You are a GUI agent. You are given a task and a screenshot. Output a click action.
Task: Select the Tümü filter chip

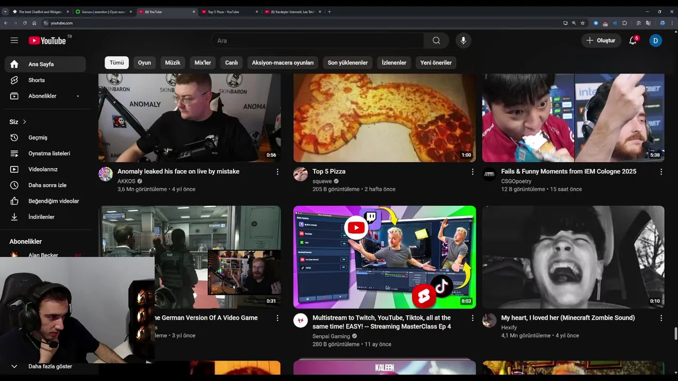coord(117,62)
